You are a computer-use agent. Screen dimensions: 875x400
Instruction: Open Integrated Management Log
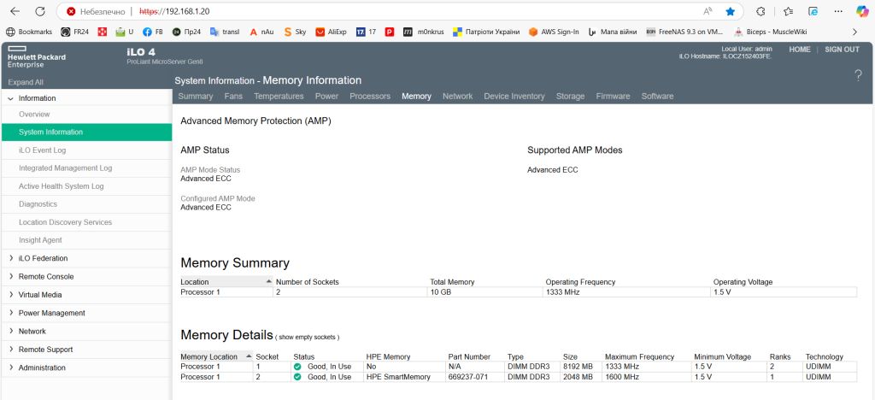[x=65, y=168]
